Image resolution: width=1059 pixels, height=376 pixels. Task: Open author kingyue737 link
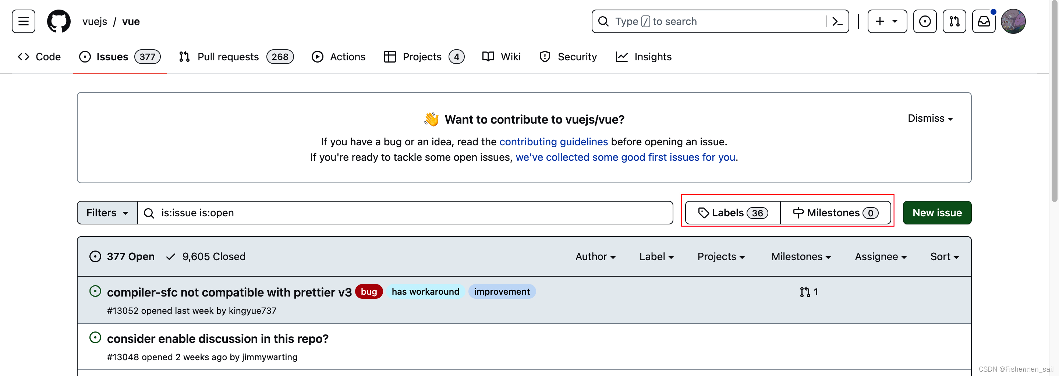(x=252, y=311)
